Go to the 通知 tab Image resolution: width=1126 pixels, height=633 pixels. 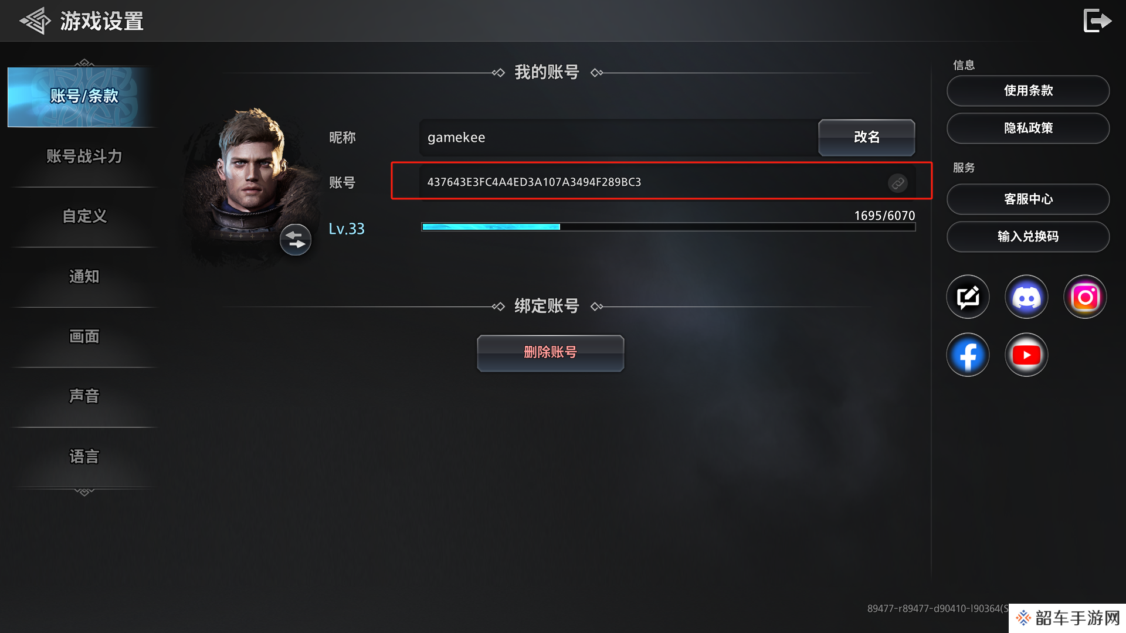pos(84,277)
